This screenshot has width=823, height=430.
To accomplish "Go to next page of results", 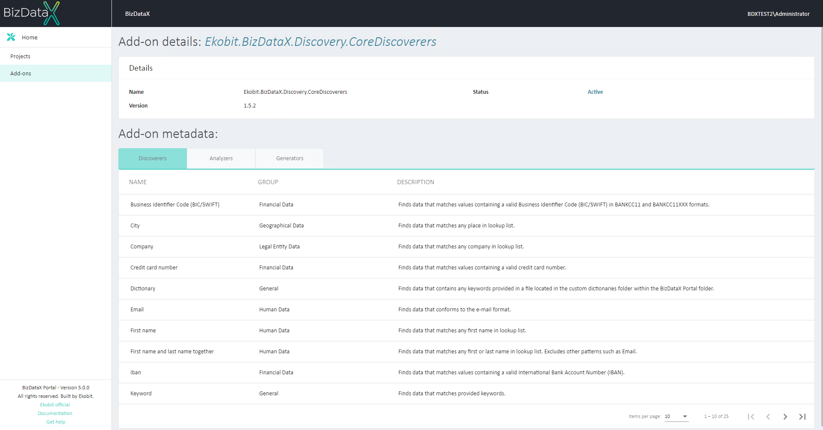I will [785, 416].
